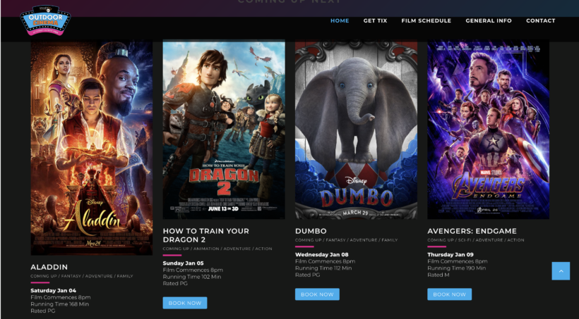The image size is (579, 319).
Task: Open the Avengers Endgame poster
Action: point(488,130)
